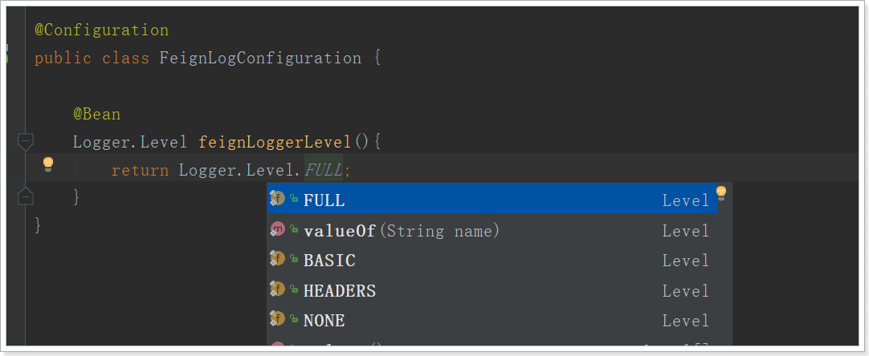Click the fold end marker at method's closing brace
The height and width of the screenshot is (356, 869).
26,196
